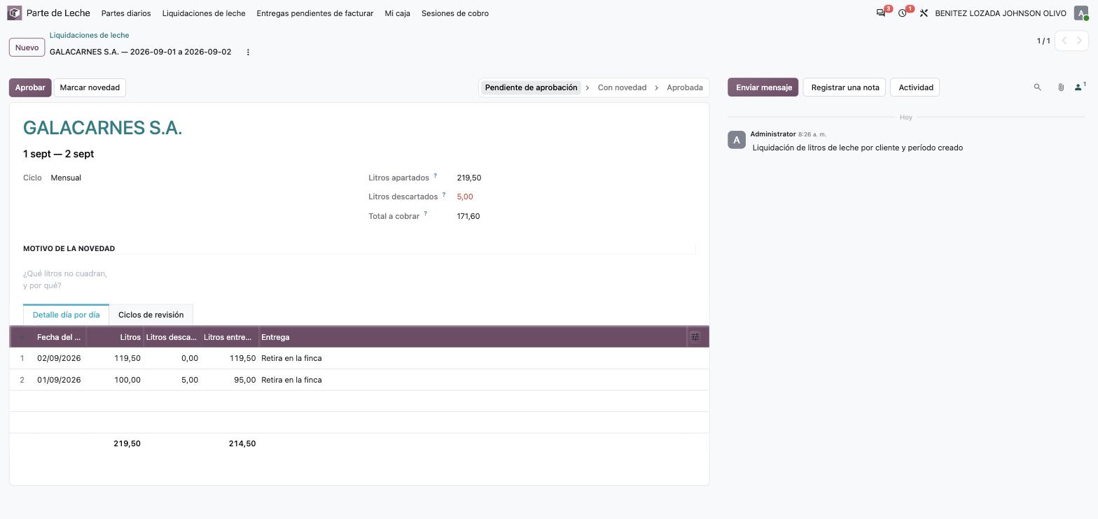Go to the next record arrow
1098x519 pixels.
(1080, 41)
